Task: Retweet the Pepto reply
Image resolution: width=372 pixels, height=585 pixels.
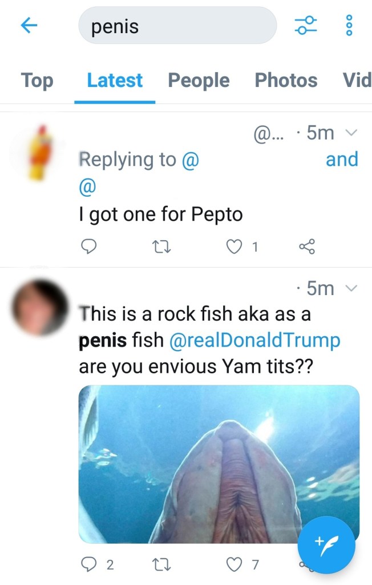Action: (x=161, y=246)
